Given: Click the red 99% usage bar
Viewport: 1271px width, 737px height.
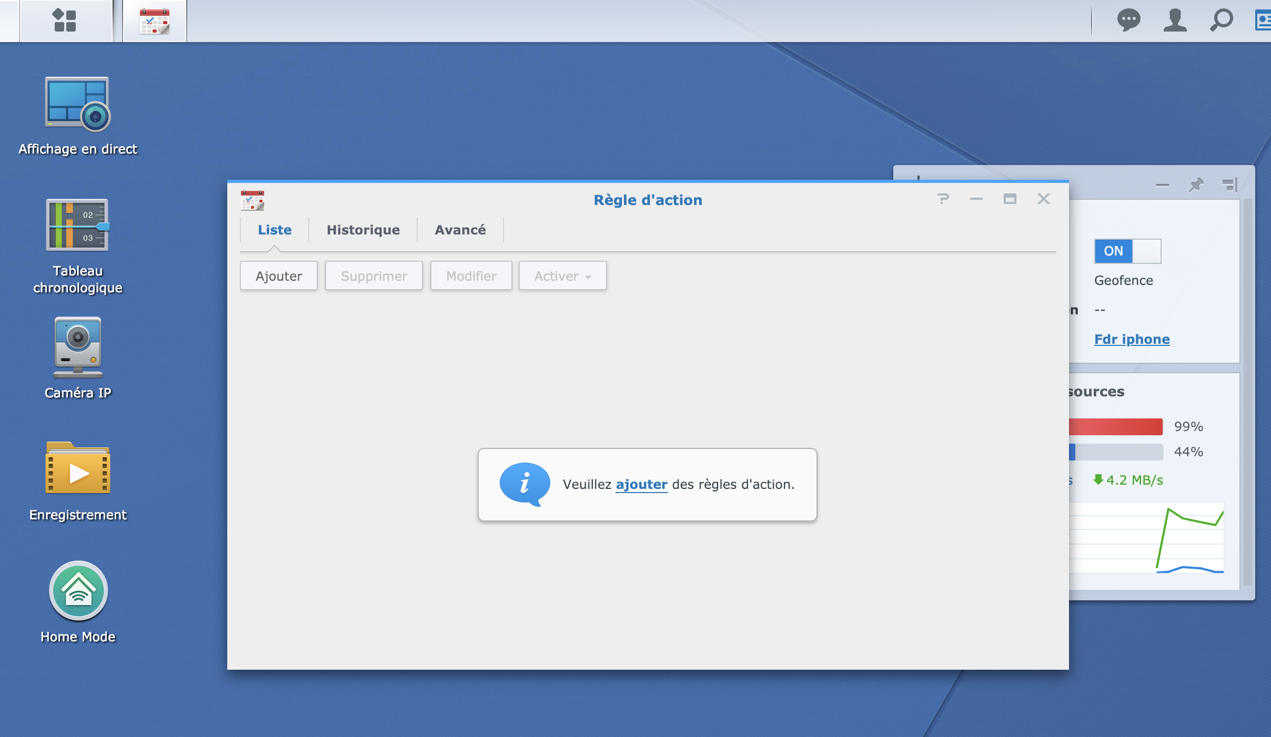Looking at the screenshot, I should (x=1115, y=426).
